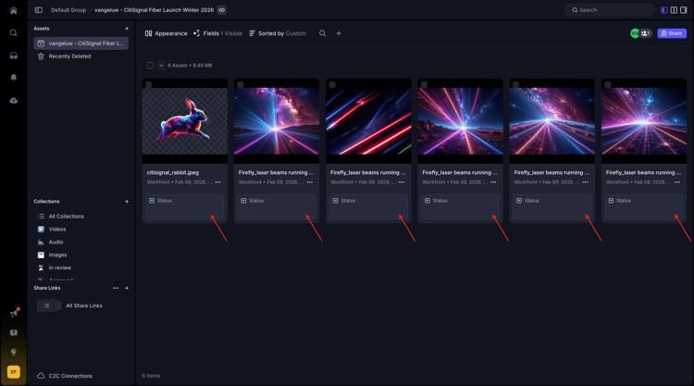The height and width of the screenshot is (386, 694).
Task: Toggle the left sidebar panel icon
Action: click(39, 10)
